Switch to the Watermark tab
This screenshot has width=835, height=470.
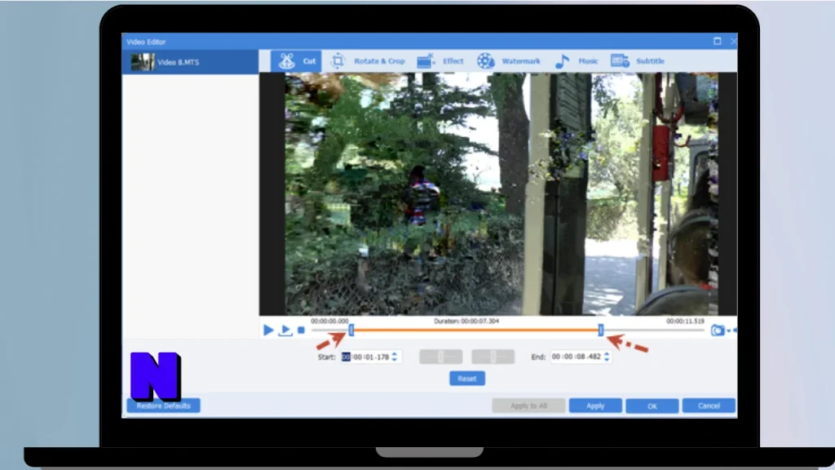[x=509, y=61]
